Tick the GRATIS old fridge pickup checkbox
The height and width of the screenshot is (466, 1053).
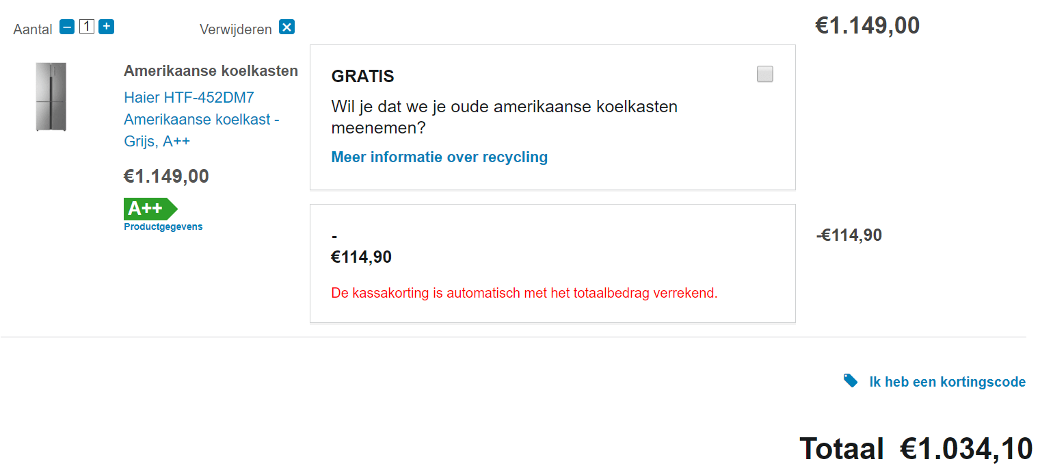765,74
